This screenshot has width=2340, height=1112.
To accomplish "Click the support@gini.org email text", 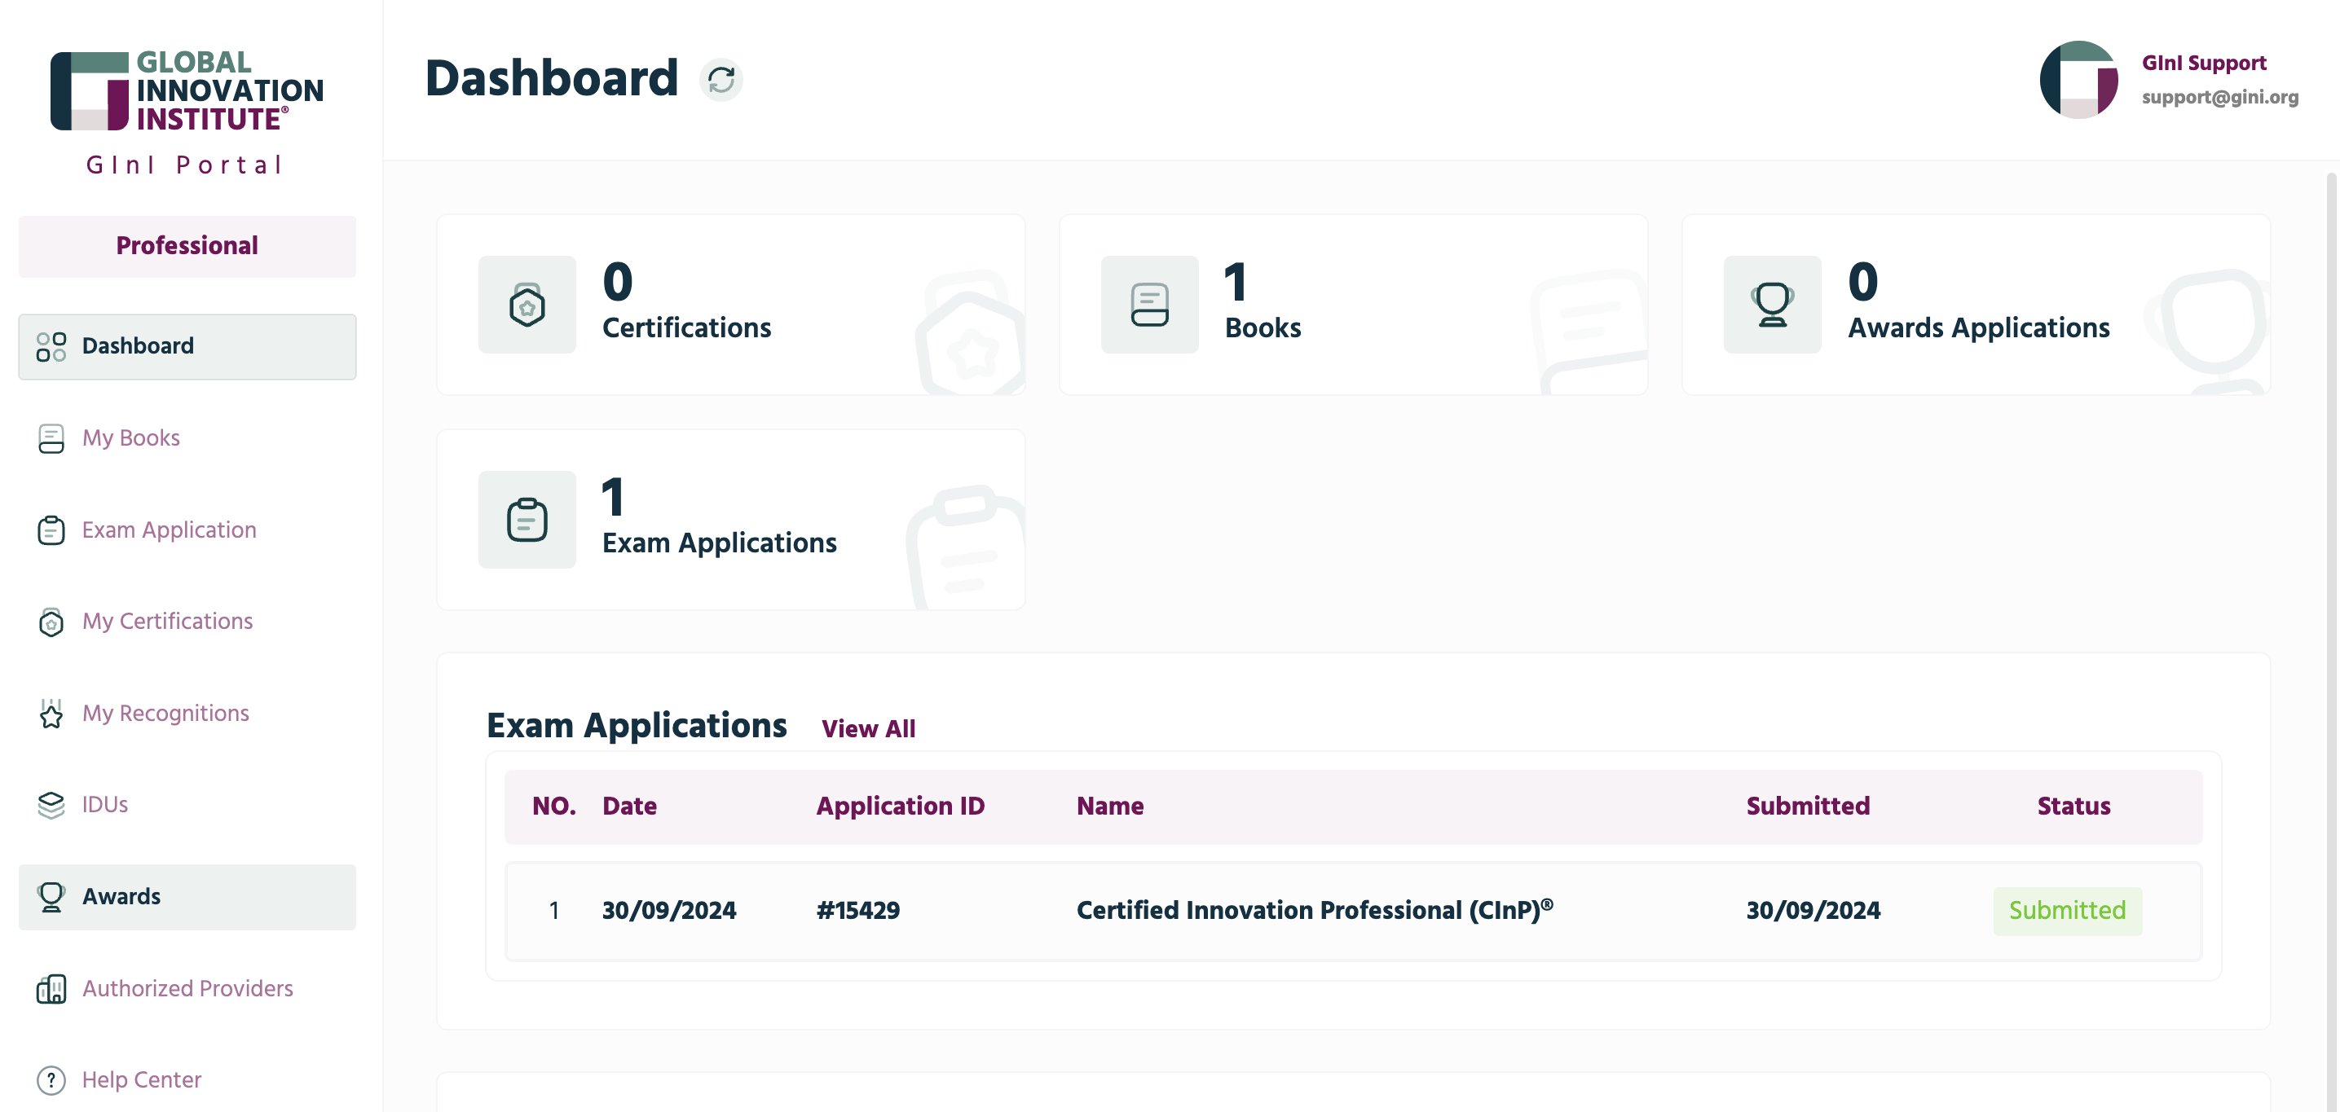I will coord(2219,97).
